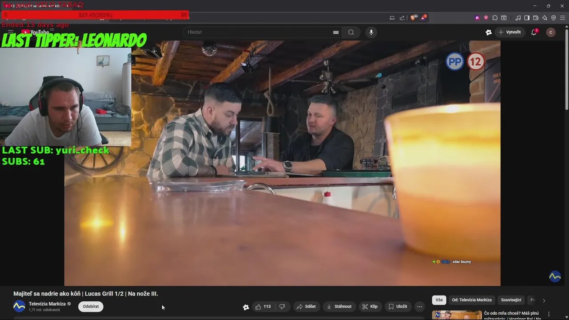Image resolution: width=569 pixels, height=320 pixels.
Task: Open YouTube notifications bell
Action: tap(534, 32)
